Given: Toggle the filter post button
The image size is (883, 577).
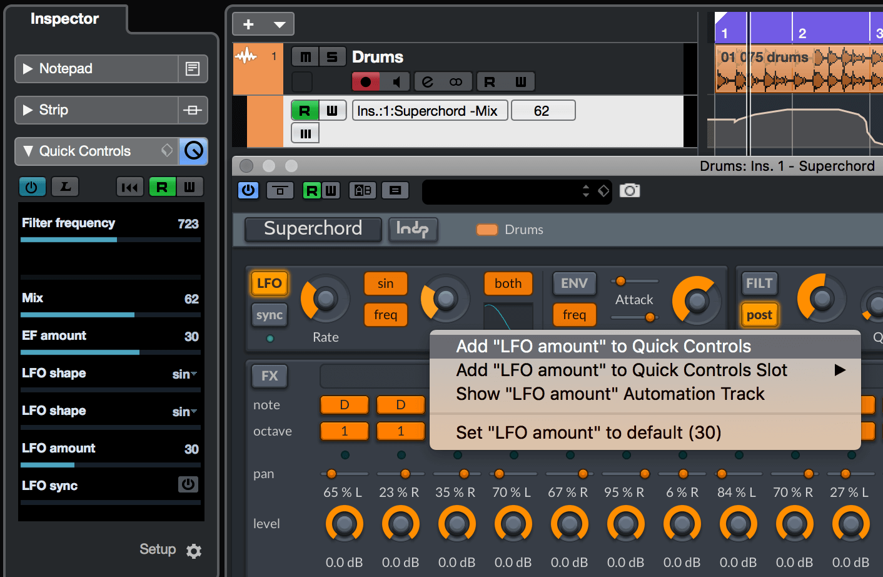Looking at the screenshot, I should pos(759,315).
